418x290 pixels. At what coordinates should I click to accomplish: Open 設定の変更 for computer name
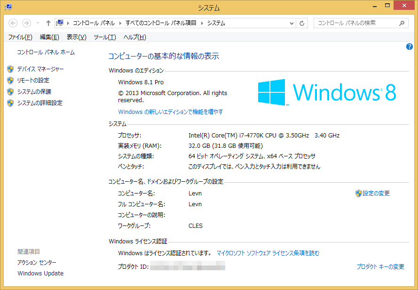(x=376, y=193)
